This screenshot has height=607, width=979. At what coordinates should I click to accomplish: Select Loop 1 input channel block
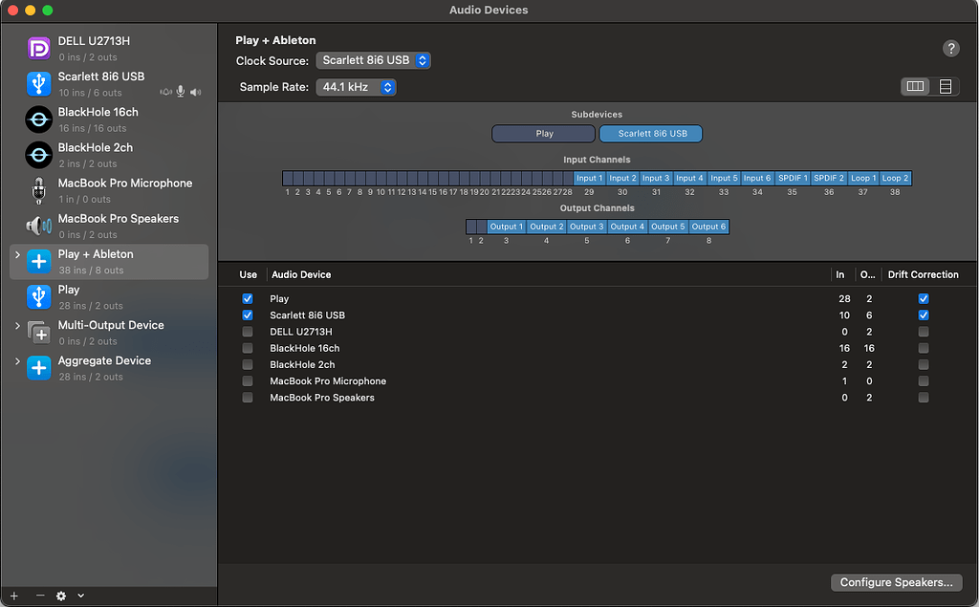[863, 179]
